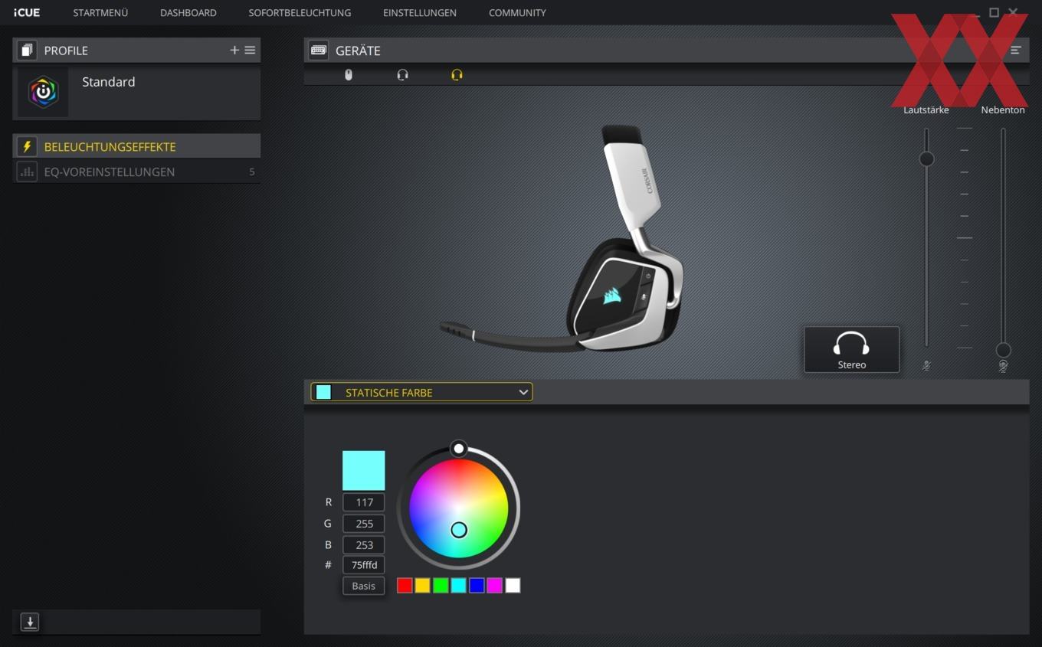This screenshot has width=1042, height=647.
Task: Select the Standard profile
Action: click(136, 93)
